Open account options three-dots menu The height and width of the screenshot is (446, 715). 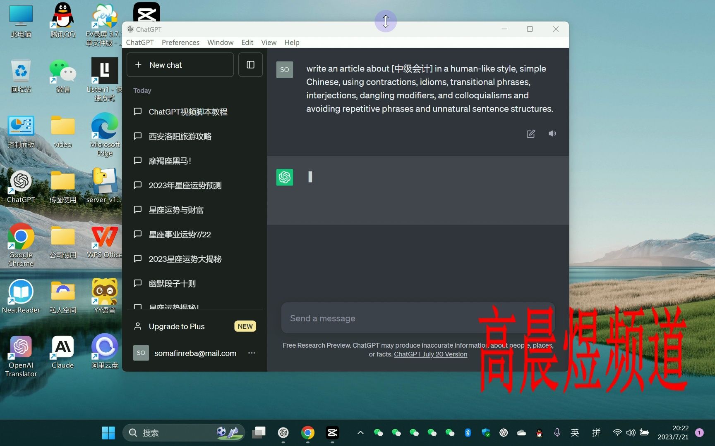point(252,353)
